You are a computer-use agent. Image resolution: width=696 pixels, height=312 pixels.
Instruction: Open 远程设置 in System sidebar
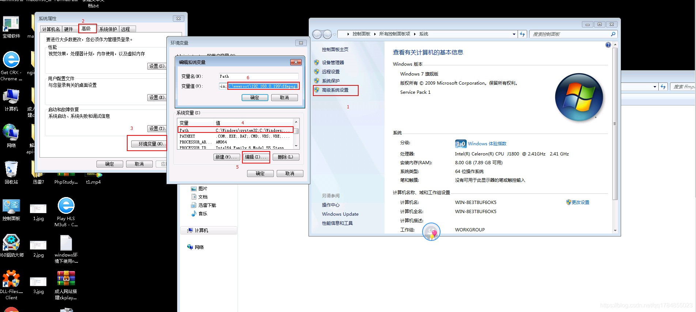coord(330,72)
